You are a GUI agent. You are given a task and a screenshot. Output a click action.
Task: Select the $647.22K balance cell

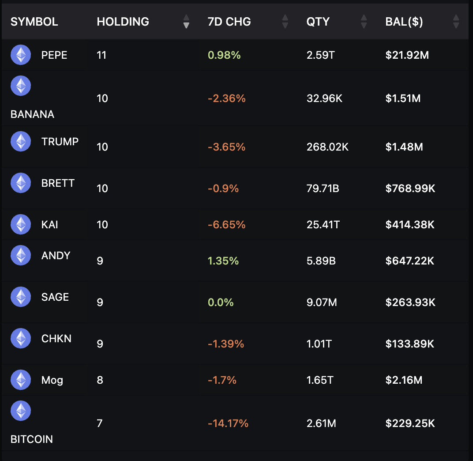(x=410, y=261)
